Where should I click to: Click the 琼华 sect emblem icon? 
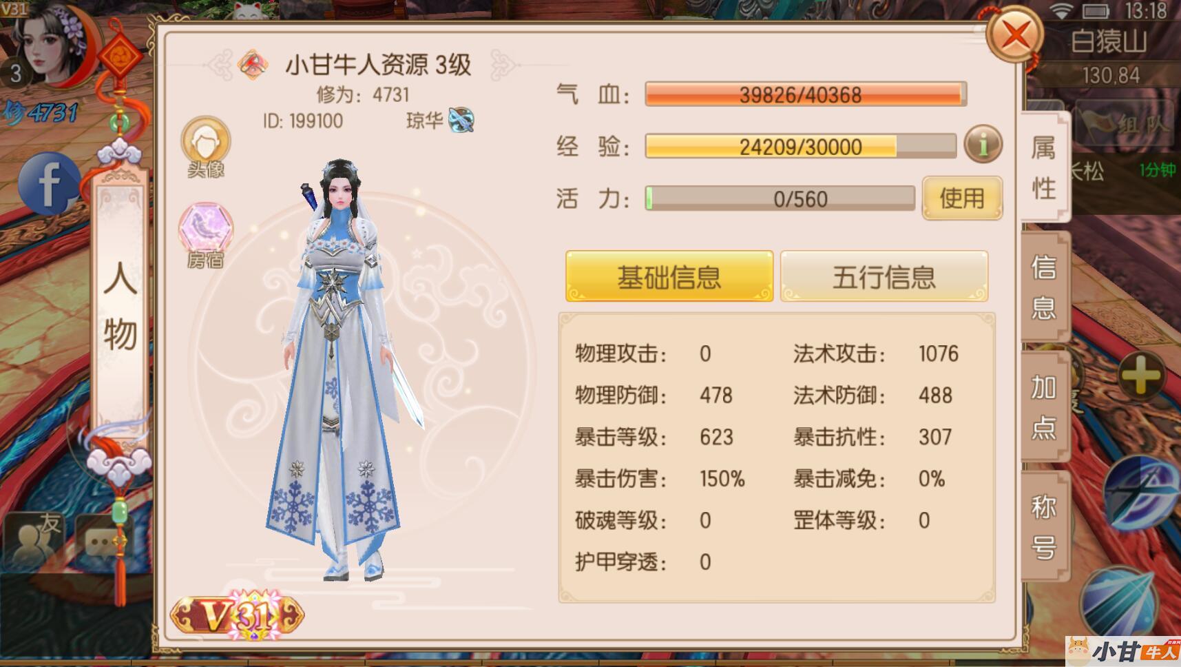(461, 121)
